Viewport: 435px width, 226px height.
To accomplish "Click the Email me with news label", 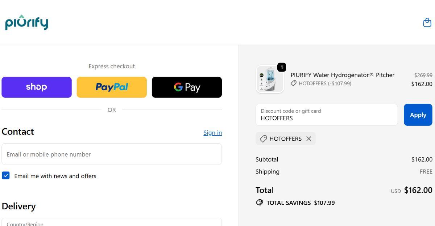I will point(55,176).
